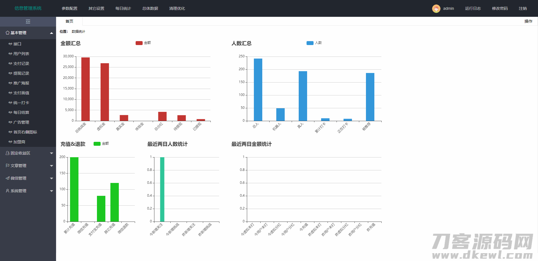Open the 每日统计 top menu
The width and height of the screenshot is (538, 261).
[123, 9]
